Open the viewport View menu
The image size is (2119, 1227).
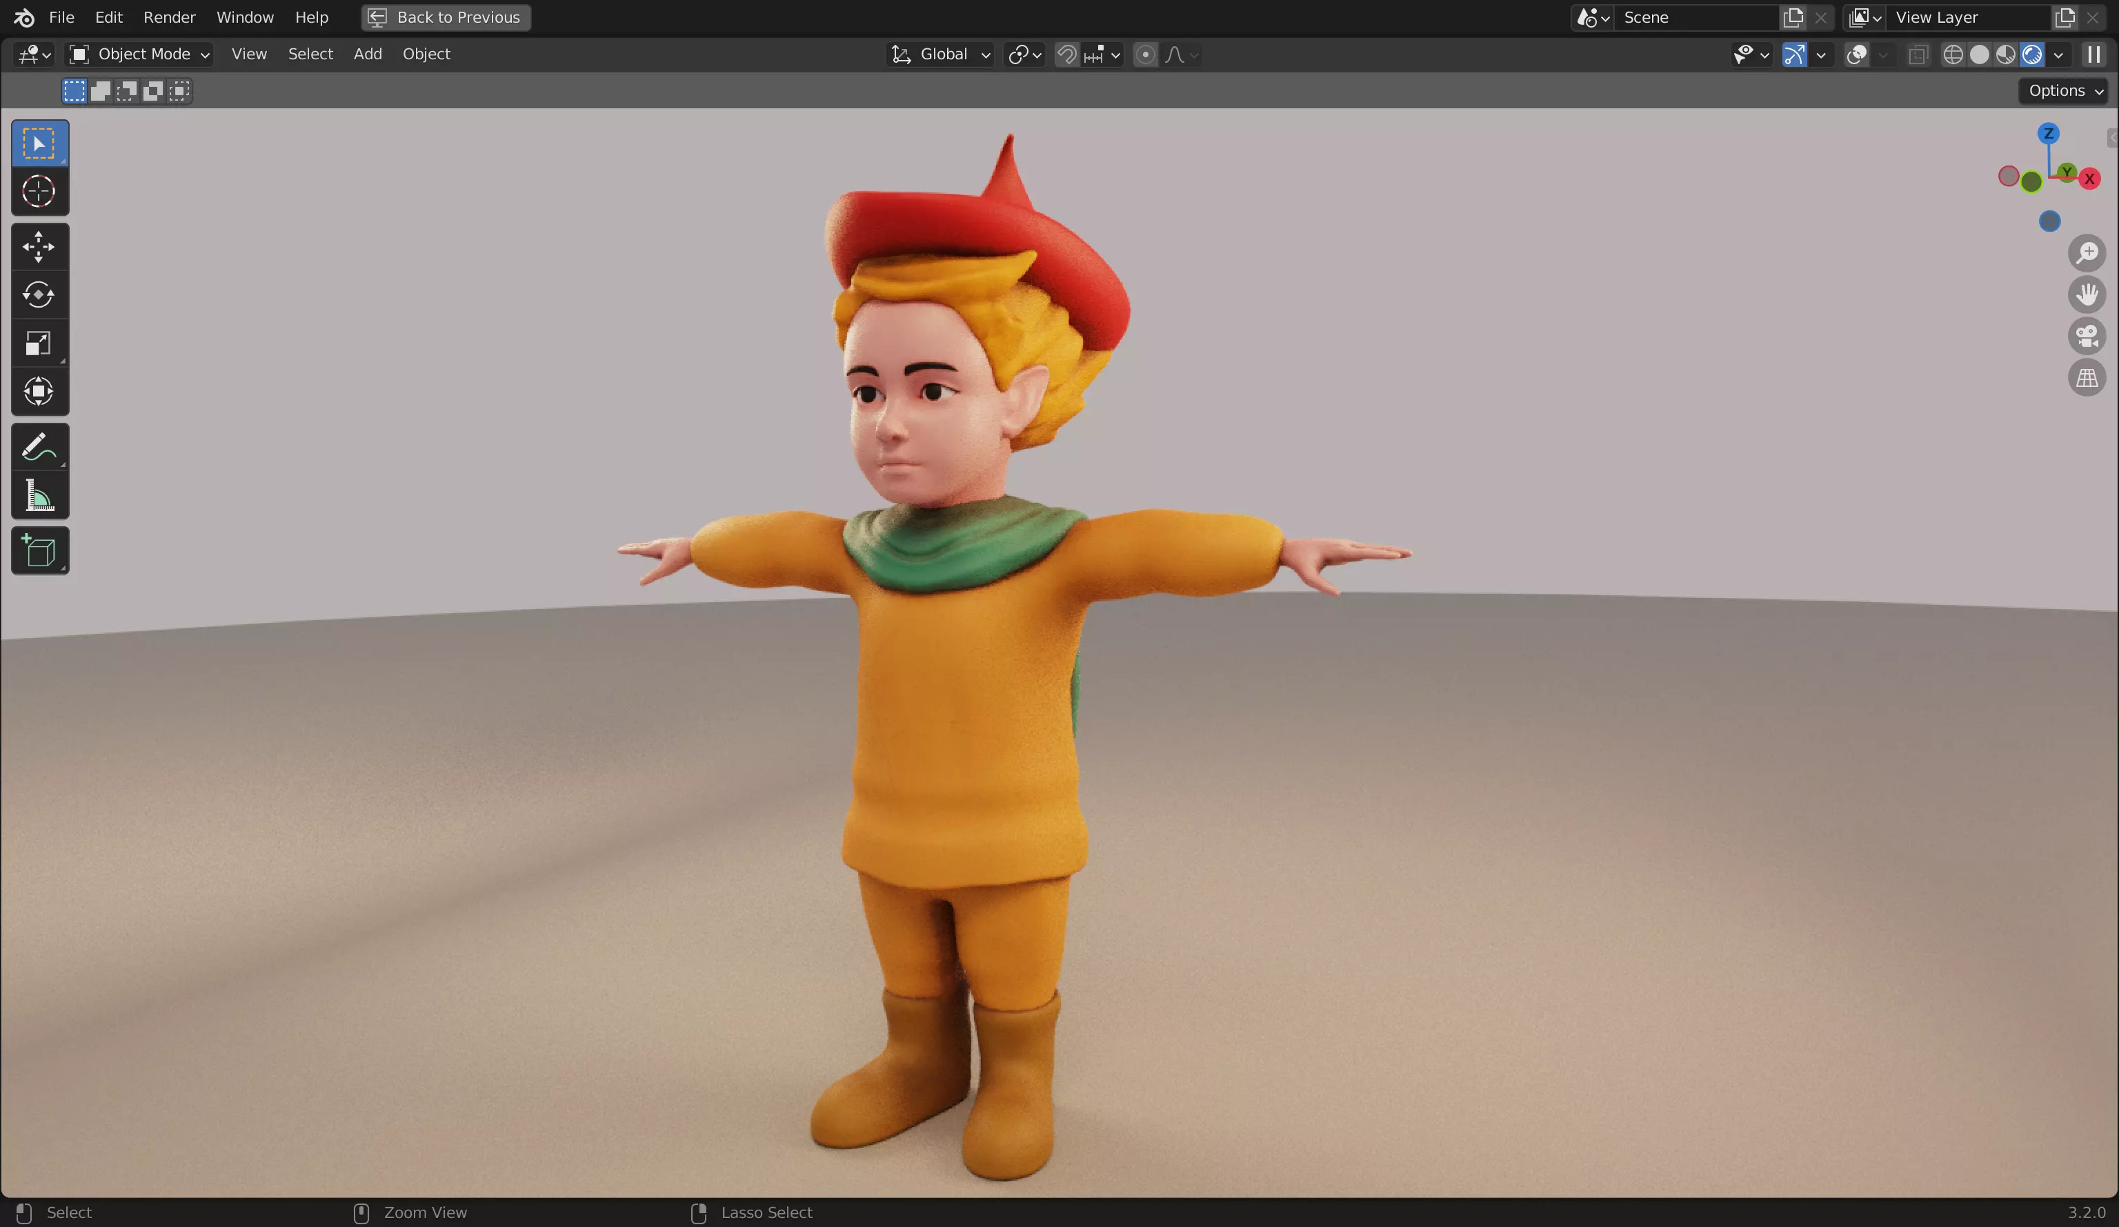[x=249, y=54]
